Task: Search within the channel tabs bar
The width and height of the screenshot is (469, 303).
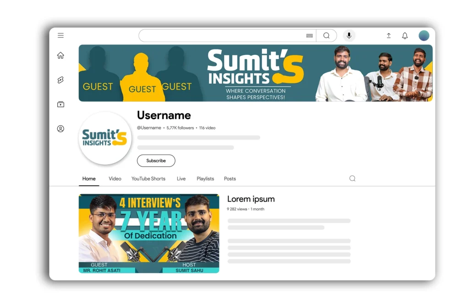Action: tap(352, 179)
